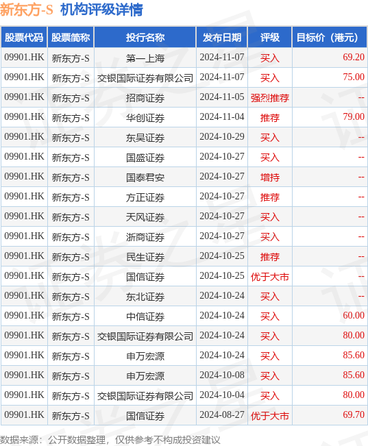Select the 华创证券 institution cell
This screenshot has height=446, width=368.
tap(145, 118)
